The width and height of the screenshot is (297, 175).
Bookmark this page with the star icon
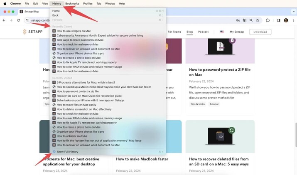(258, 20)
